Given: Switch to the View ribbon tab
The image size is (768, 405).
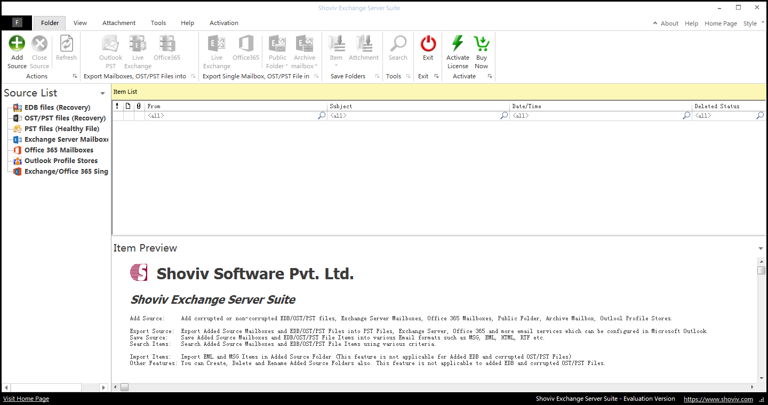Looking at the screenshot, I should (x=81, y=23).
